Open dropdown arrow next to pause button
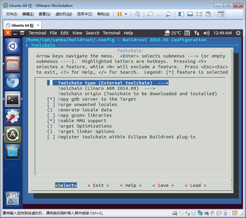This screenshot has height=218, width=246. click(126, 14)
